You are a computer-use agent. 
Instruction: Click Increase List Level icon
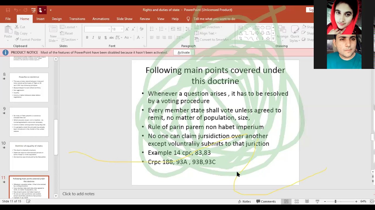(179, 29)
